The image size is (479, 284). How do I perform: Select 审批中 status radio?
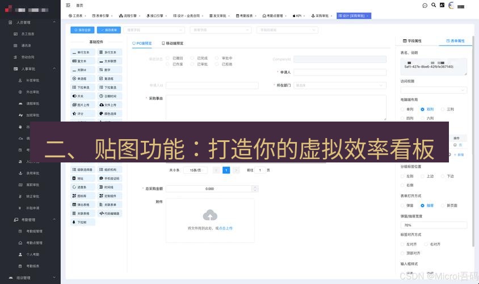pos(217,58)
